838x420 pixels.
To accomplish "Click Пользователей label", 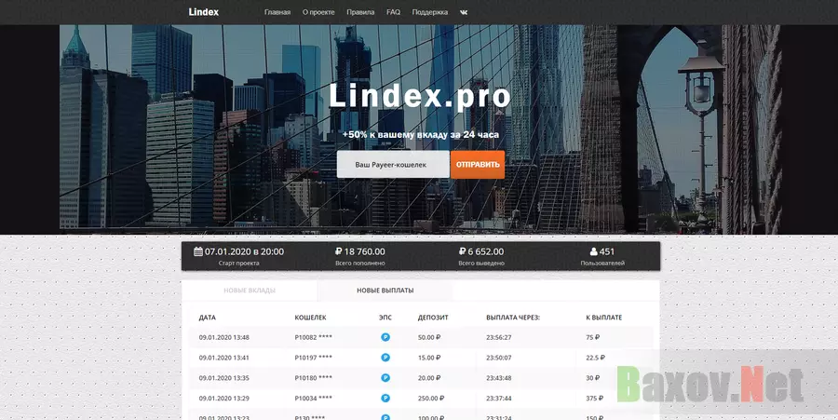I will [x=602, y=263].
